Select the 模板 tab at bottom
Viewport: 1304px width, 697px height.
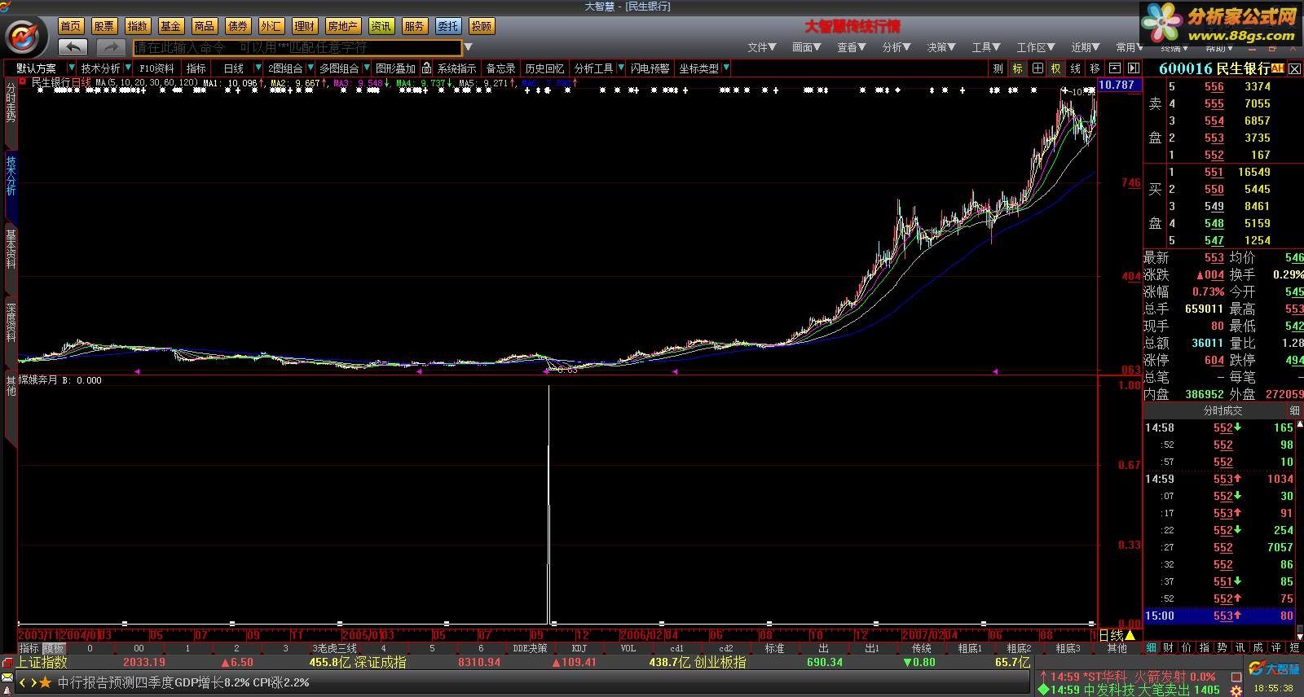54,649
